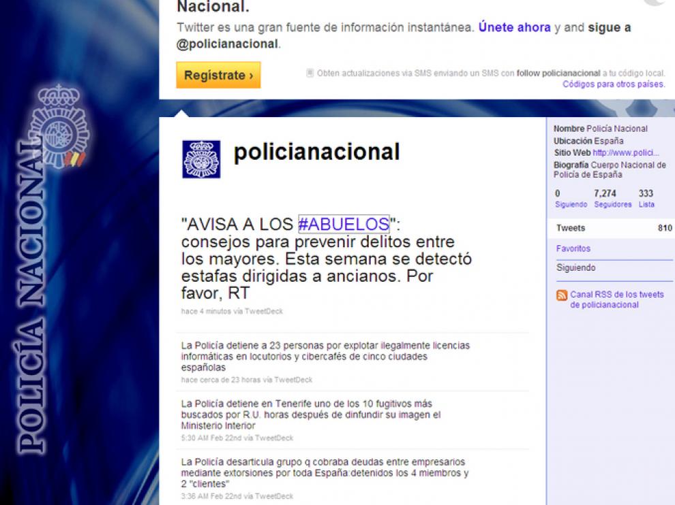Click the hace 4 minutos timestamp
Viewport: 675px width, 505px height.
click(206, 311)
